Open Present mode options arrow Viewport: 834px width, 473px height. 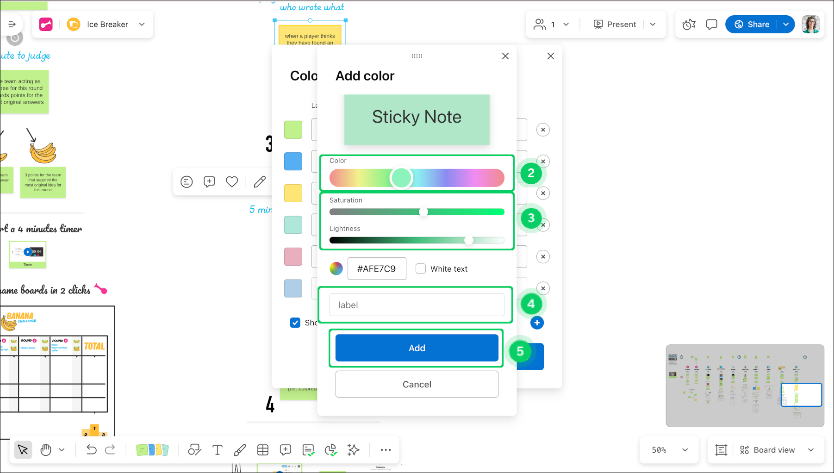[653, 25]
